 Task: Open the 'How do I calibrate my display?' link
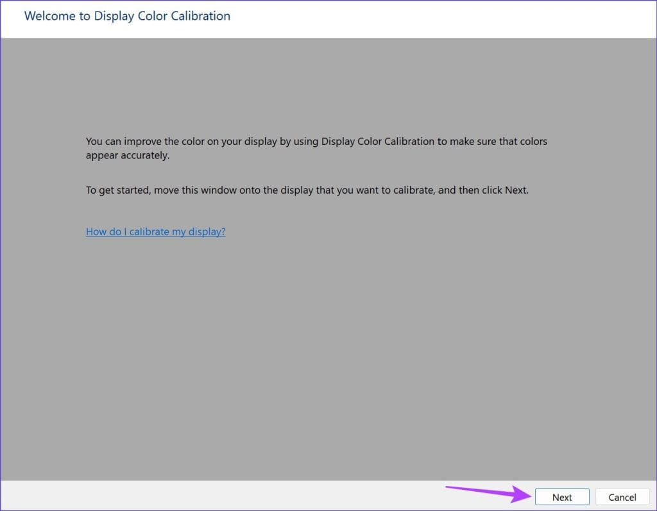[155, 231]
